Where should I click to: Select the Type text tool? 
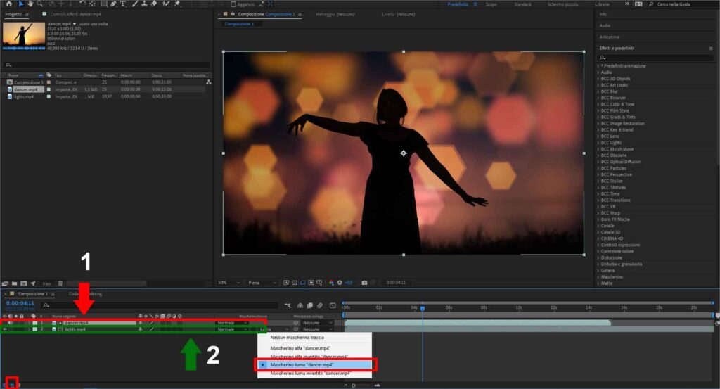[x=122, y=4]
